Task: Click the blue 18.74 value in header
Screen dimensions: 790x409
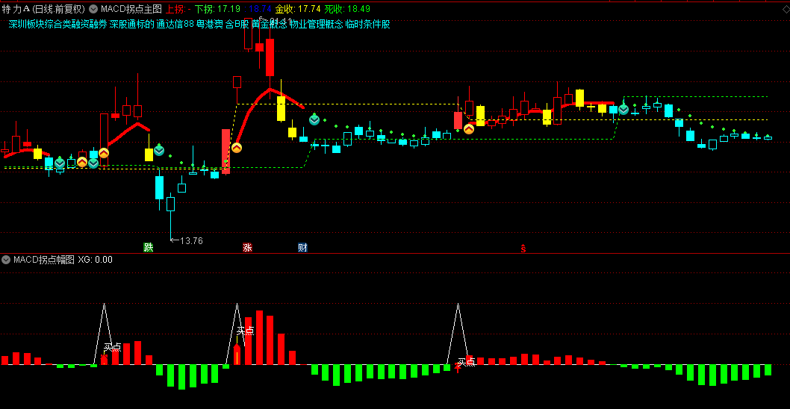Action: coord(260,9)
